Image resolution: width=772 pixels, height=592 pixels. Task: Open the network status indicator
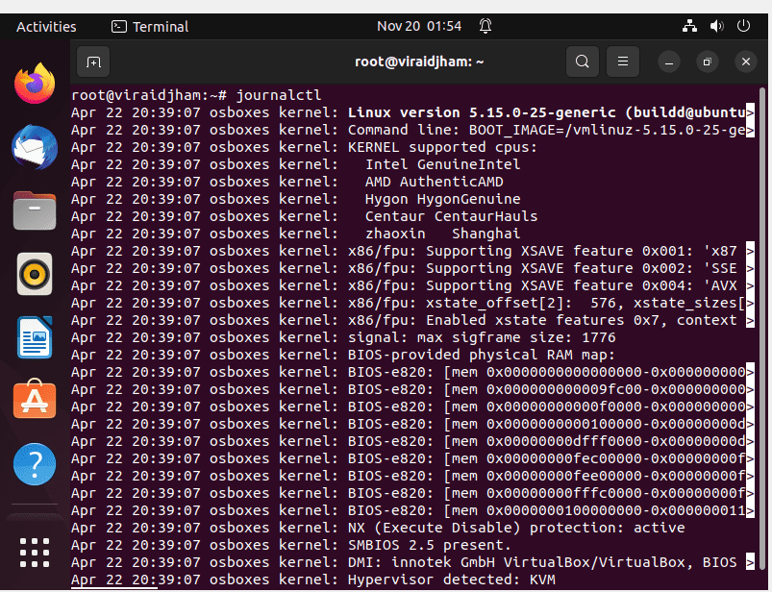[689, 26]
